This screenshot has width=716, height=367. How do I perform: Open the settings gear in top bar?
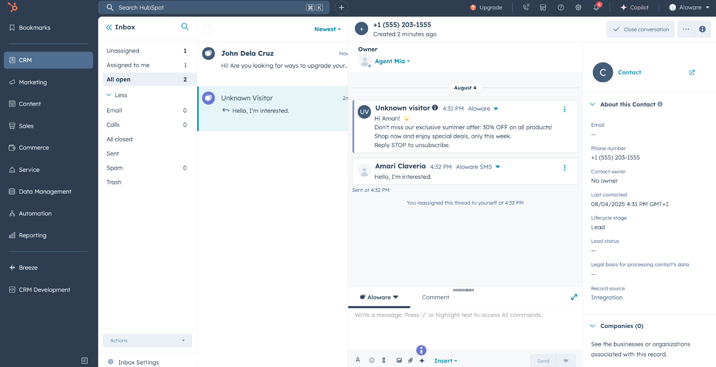click(x=579, y=7)
